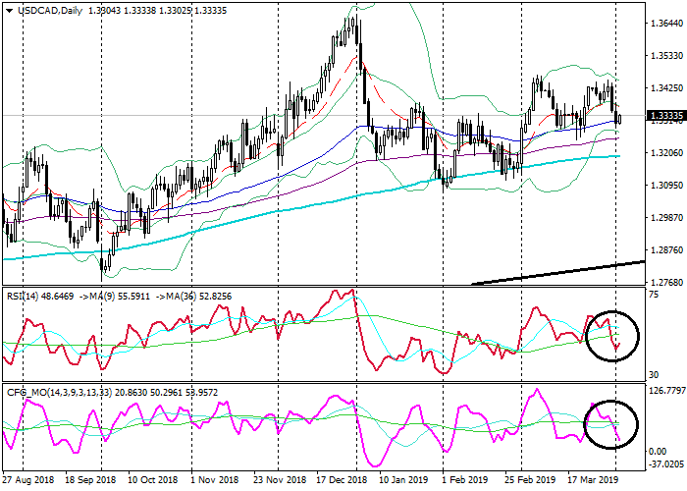Click the 126.7797 value on CFG_MO scale
Image resolution: width=687 pixels, height=491 pixels.
point(665,392)
